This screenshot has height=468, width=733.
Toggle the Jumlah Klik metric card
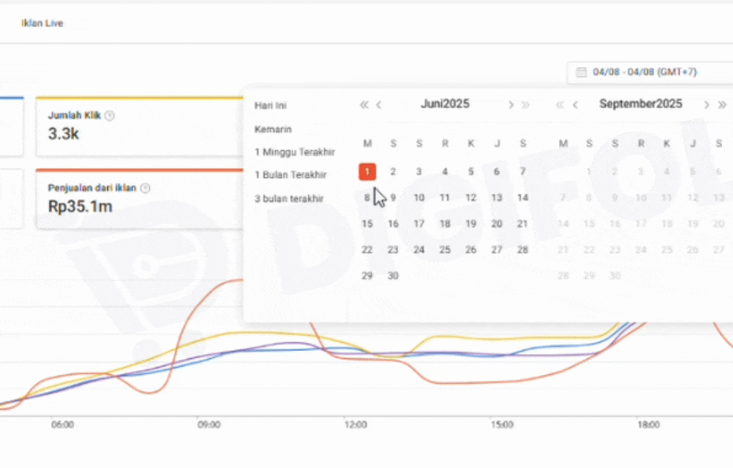(x=139, y=127)
